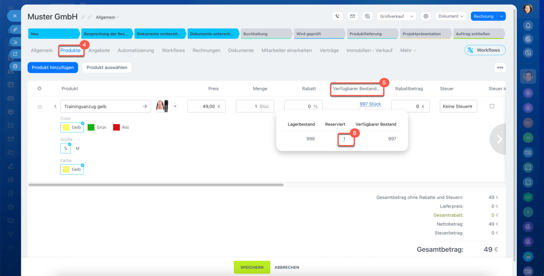Click Produkt auswählen button

[x=107, y=67]
